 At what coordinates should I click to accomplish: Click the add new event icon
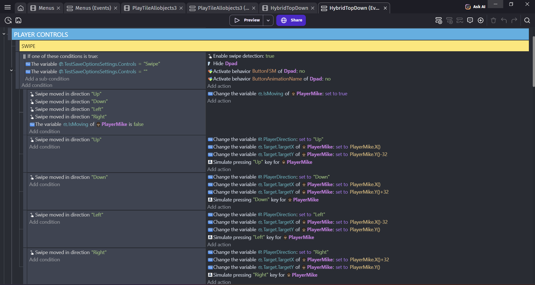click(x=439, y=20)
